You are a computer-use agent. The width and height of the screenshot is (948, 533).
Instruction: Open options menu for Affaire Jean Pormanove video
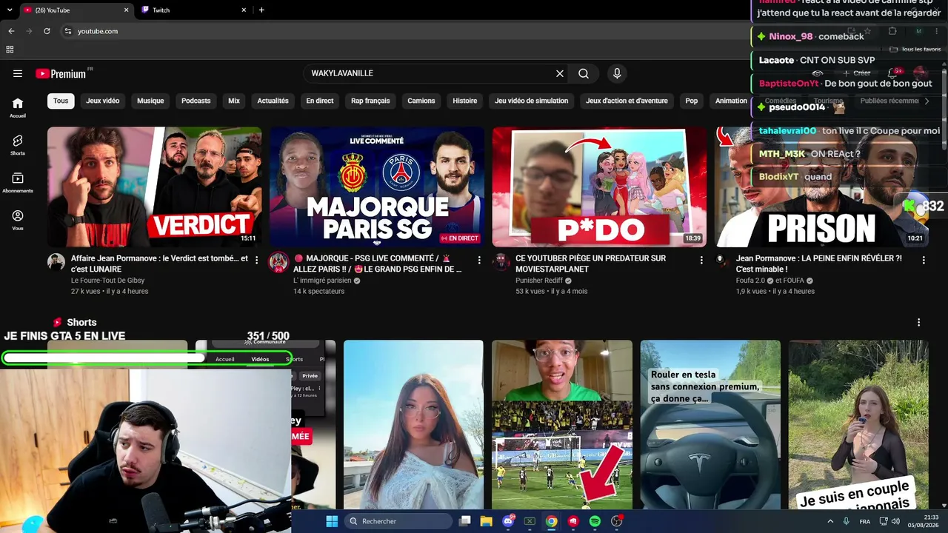click(x=256, y=260)
